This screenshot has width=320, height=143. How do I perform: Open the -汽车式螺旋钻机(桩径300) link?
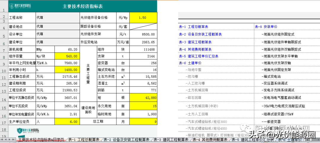tap(206, 122)
